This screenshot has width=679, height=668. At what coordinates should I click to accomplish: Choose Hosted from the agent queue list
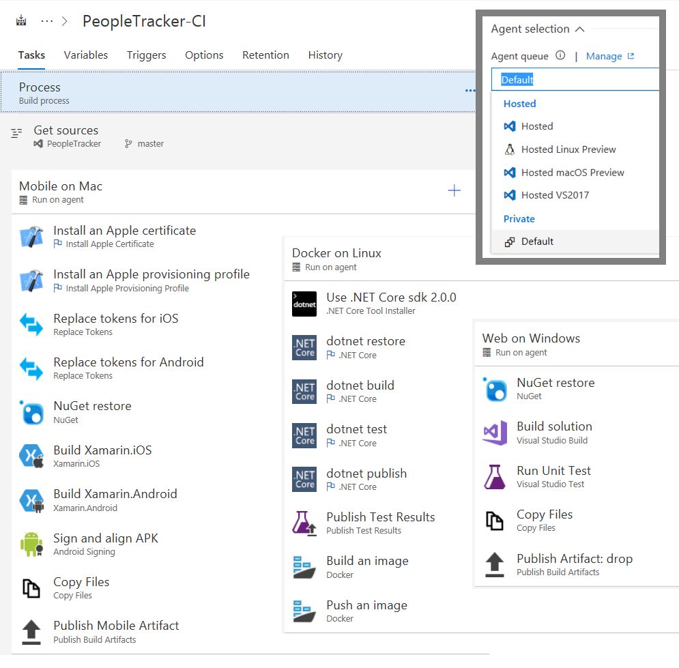tap(575, 126)
